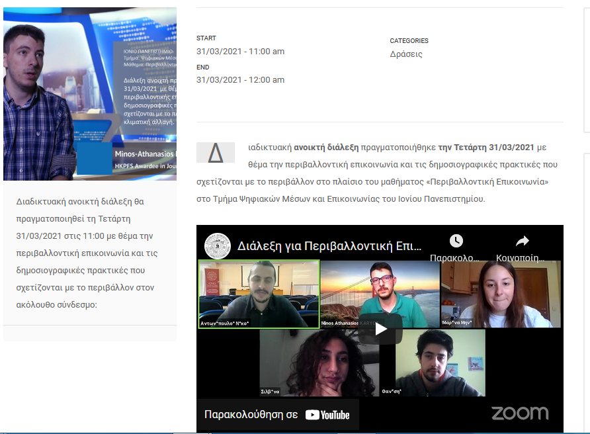Image resolution: width=590 pixels, height=434 pixels.
Task: Click the END date '31/03/2021 - 12:00 am'
Action: (240, 80)
